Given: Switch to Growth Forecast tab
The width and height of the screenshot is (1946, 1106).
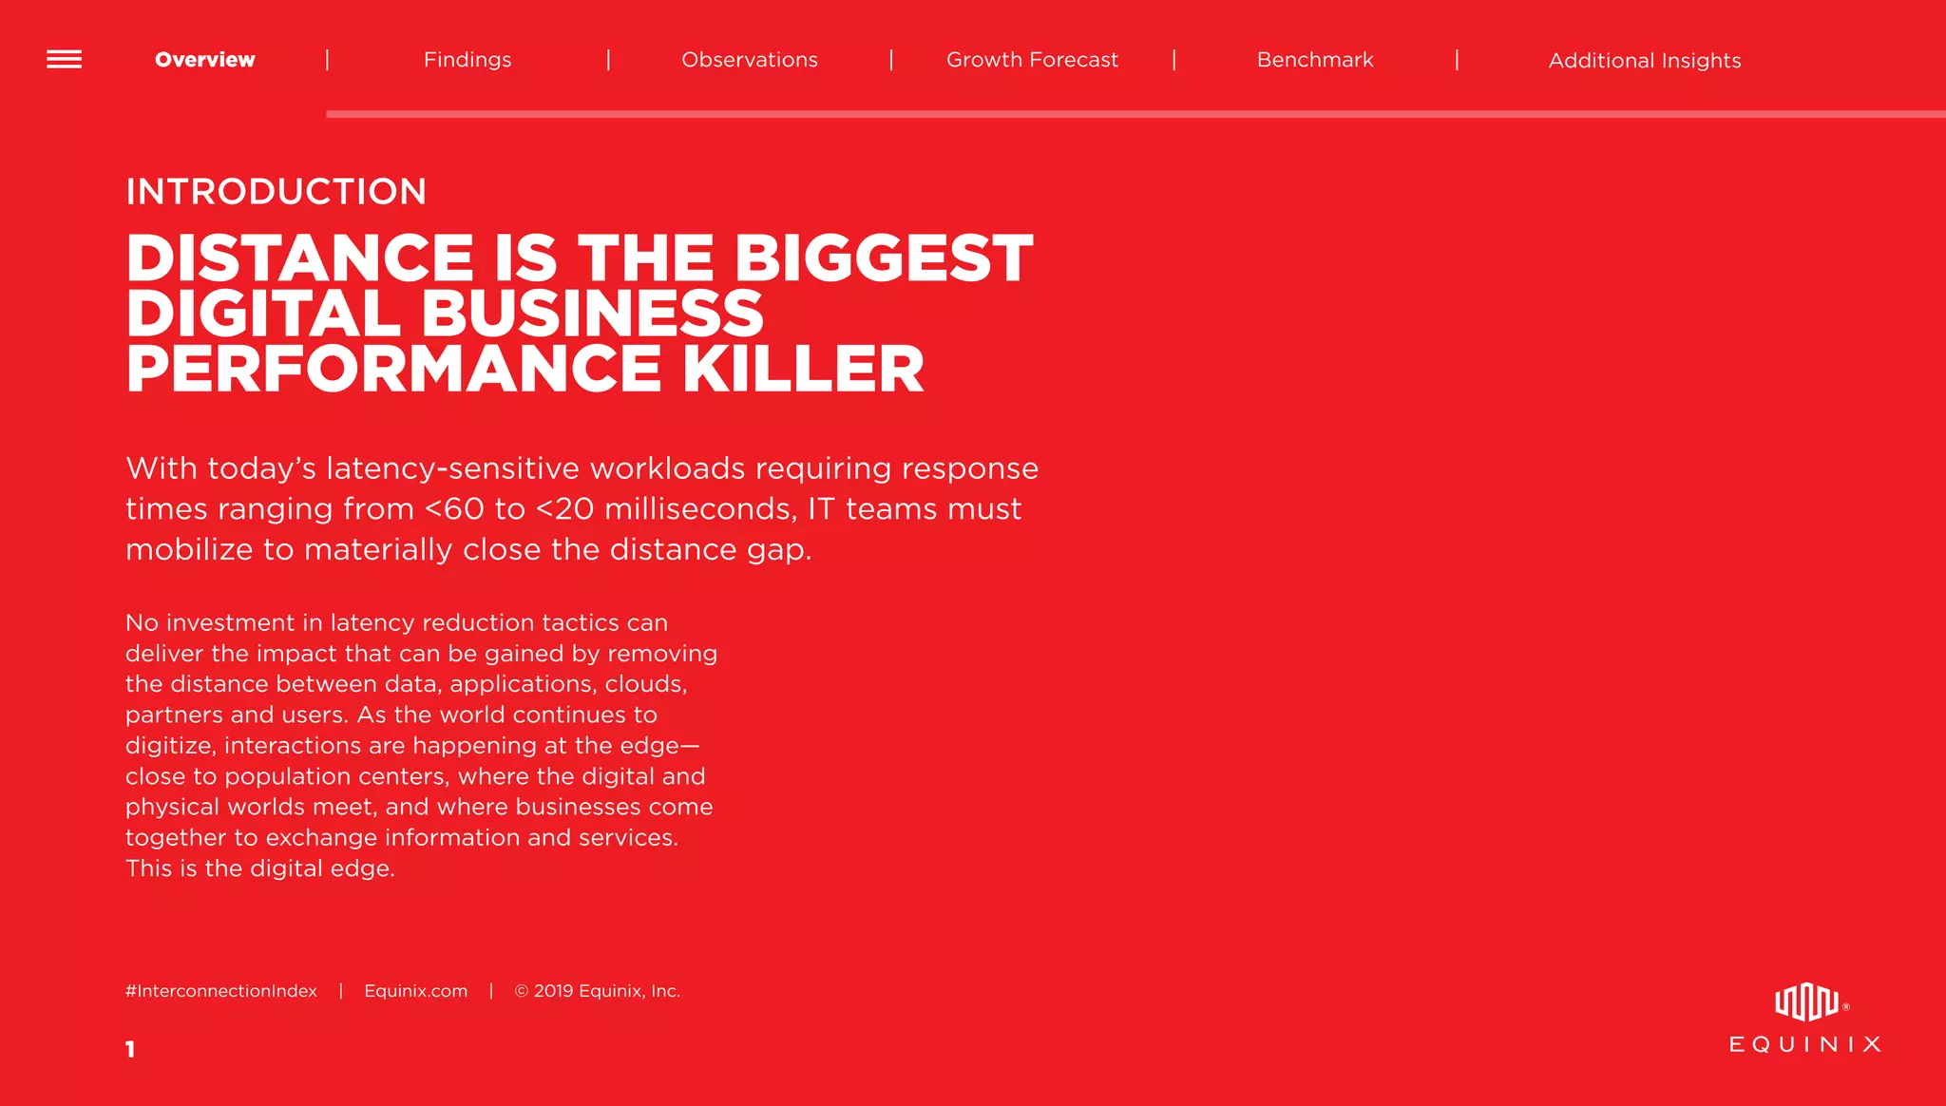Looking at the screenshot, I should [x=1032, y=60].
